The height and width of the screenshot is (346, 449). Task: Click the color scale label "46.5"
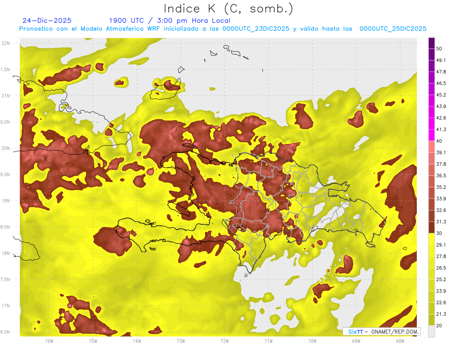pos(441,83)
